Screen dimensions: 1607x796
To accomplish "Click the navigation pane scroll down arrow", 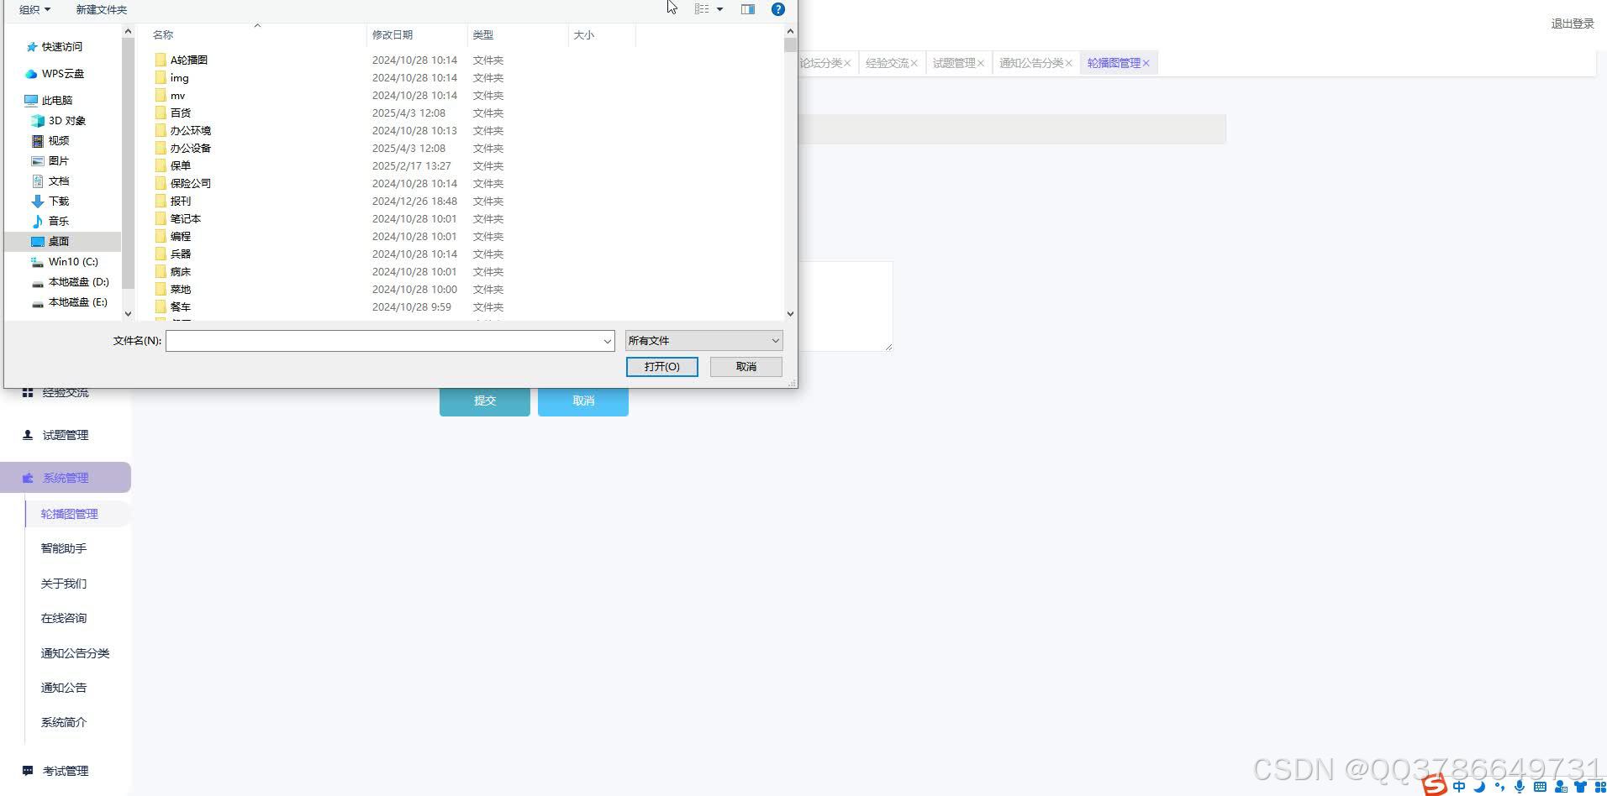I will [x=128, y=313].
